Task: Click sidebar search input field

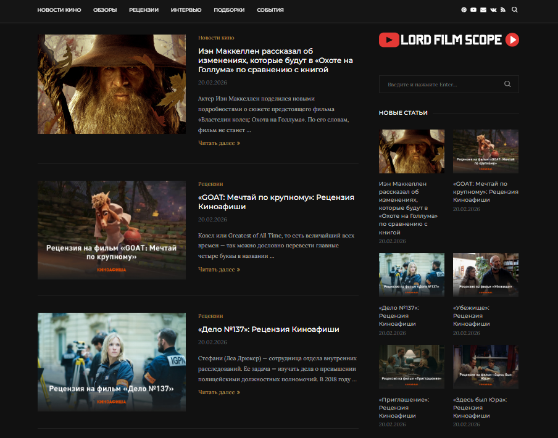Action: coord(449,85)
